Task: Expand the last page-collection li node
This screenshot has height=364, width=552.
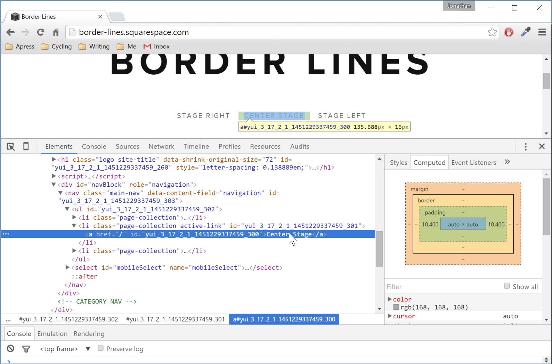Action: pos(74,251)
